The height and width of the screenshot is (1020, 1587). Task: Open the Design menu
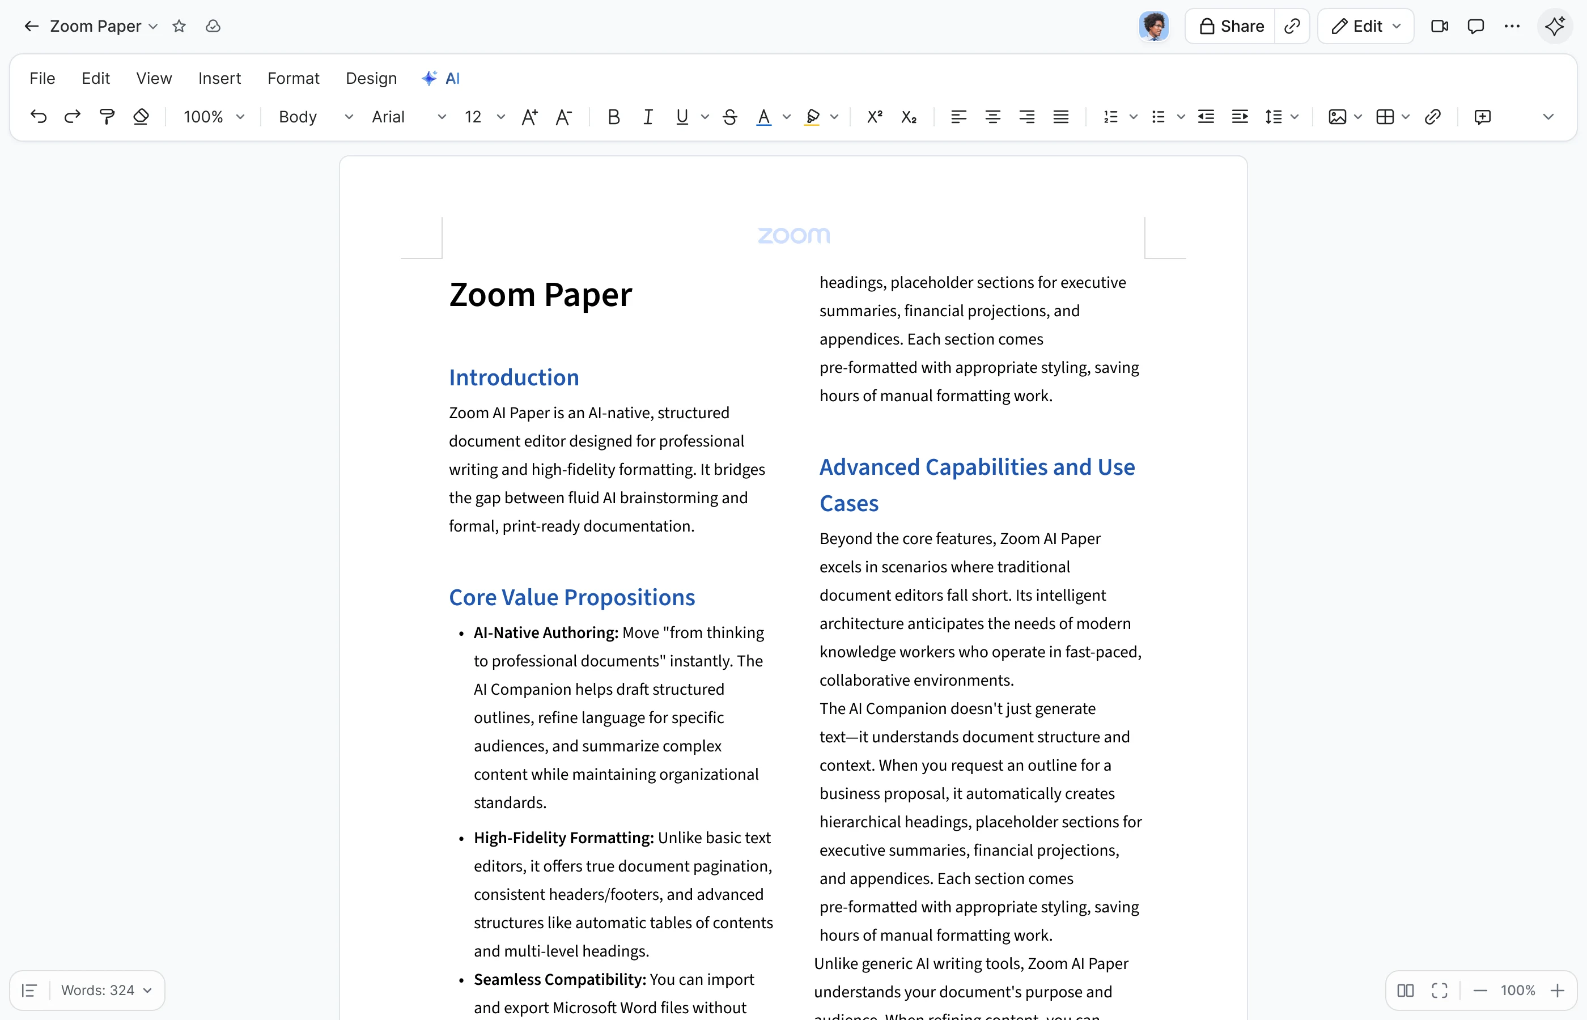371,78
